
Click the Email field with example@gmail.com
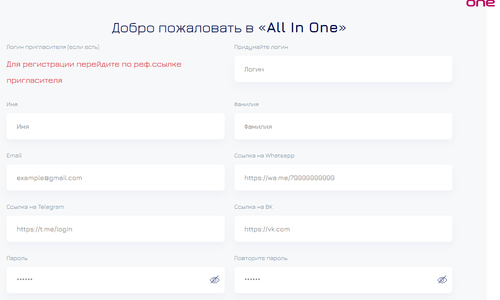[x=115, y=178]
